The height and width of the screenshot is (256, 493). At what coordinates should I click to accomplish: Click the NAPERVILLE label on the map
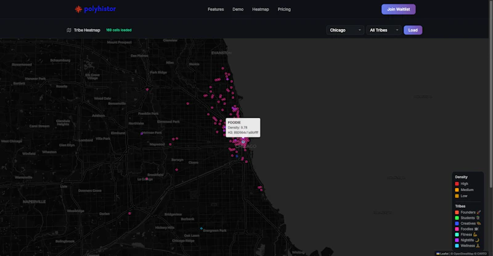coord(35,202)
